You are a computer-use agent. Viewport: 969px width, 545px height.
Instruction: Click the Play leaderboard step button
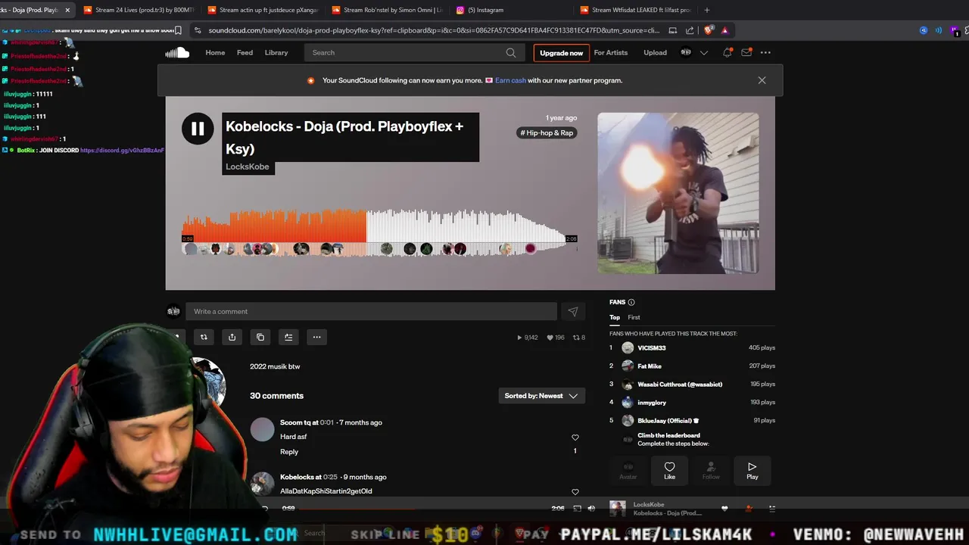[752, 470]
